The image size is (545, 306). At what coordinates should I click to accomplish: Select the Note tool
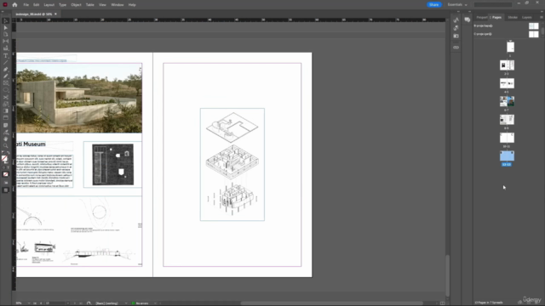pyautogui.click(x=6, y=125)
